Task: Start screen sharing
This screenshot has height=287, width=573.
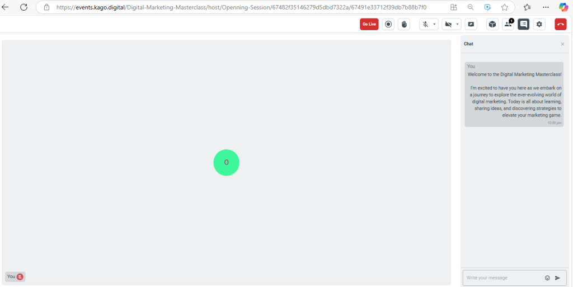Action: pyautogui.click(x=471, y=24)
